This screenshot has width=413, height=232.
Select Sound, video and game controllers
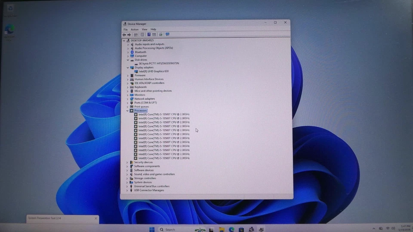(x=154, y=174)
